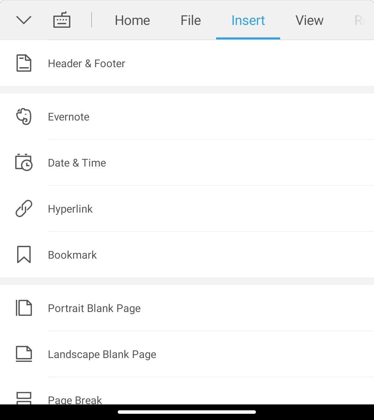Screen dimensions: 374x420
Task: Click the Landscape Blank Page icon
Action: click(x=24, y=354)
